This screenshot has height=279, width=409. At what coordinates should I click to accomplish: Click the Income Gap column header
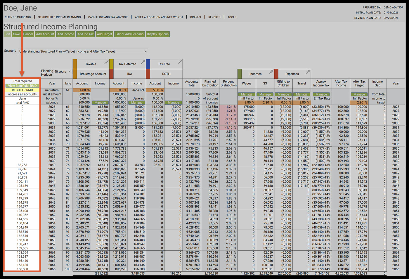click(377, 84)
